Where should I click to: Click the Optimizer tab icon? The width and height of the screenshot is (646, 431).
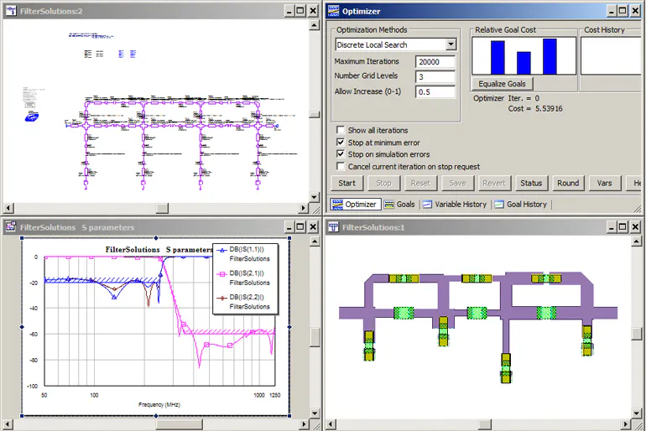(x=337, y=204)
